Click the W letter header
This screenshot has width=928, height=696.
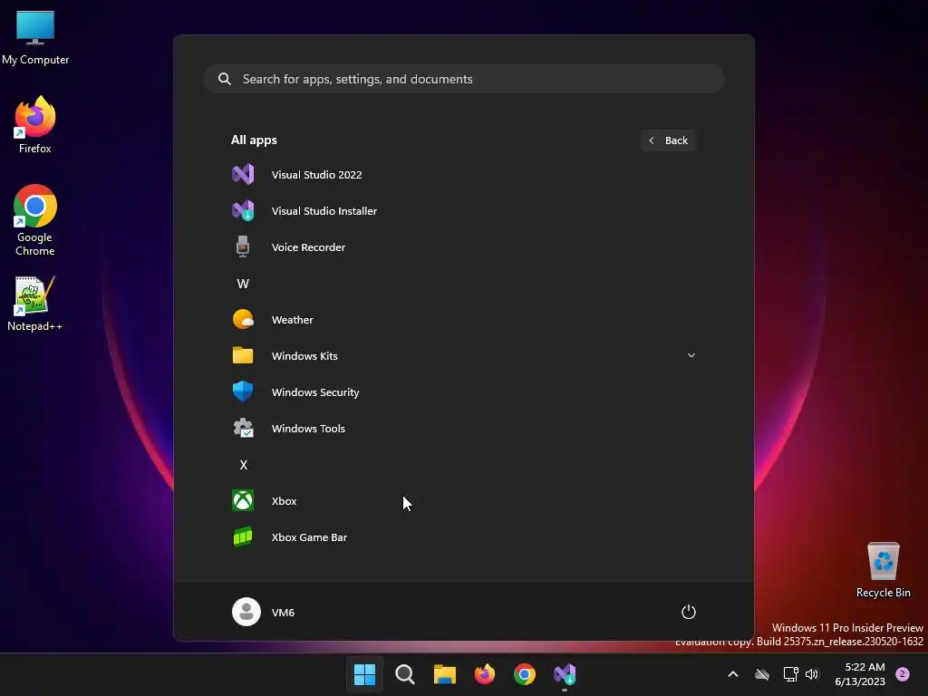(243, 284)
